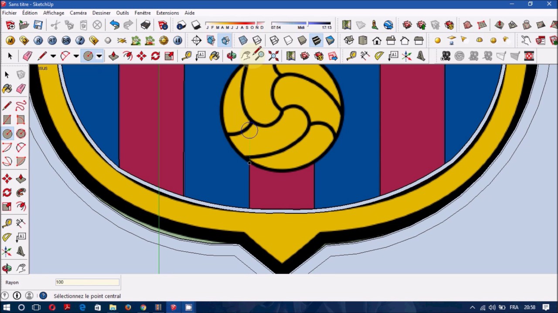
Task: Switch to isometric view house icon
Action: (x=349, y=40)
